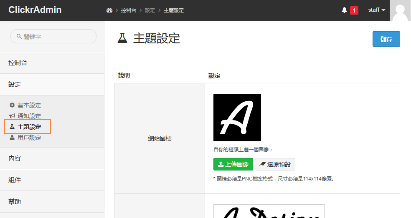Click the 網站圖標 row label
Screen dimensions: 411x218
tap(160, 138)
